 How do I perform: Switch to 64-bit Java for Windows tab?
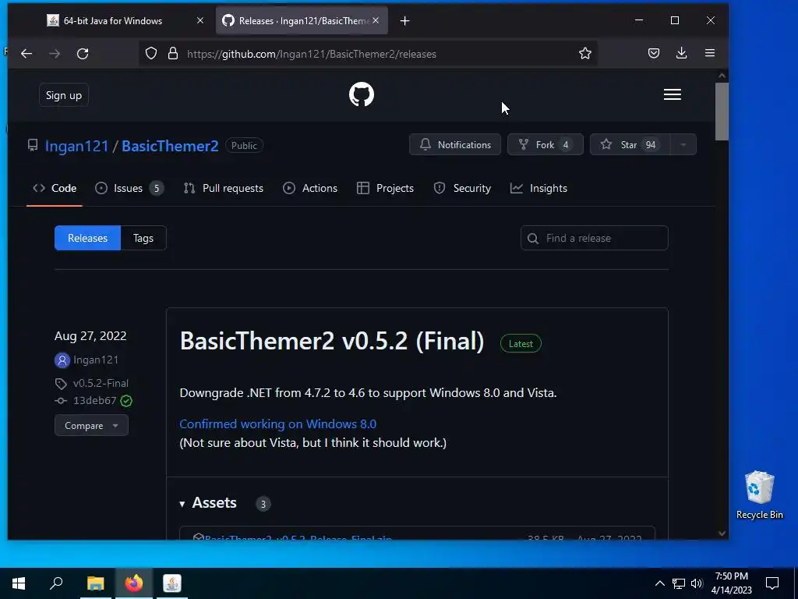point(112,21)
